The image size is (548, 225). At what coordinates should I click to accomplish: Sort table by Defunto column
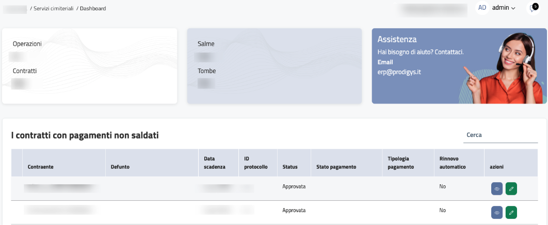120,167
